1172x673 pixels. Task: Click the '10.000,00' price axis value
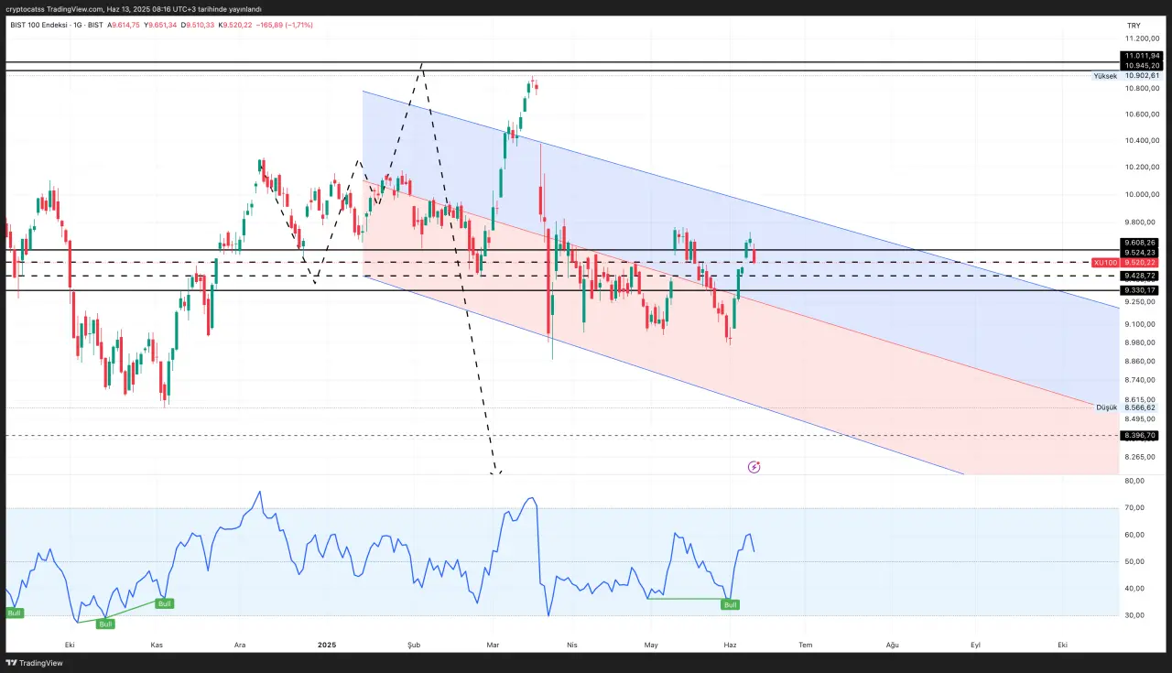point(1143,195)
